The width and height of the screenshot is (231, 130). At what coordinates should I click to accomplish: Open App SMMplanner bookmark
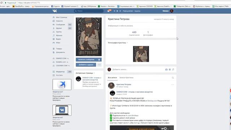click(x=89, y=6)
